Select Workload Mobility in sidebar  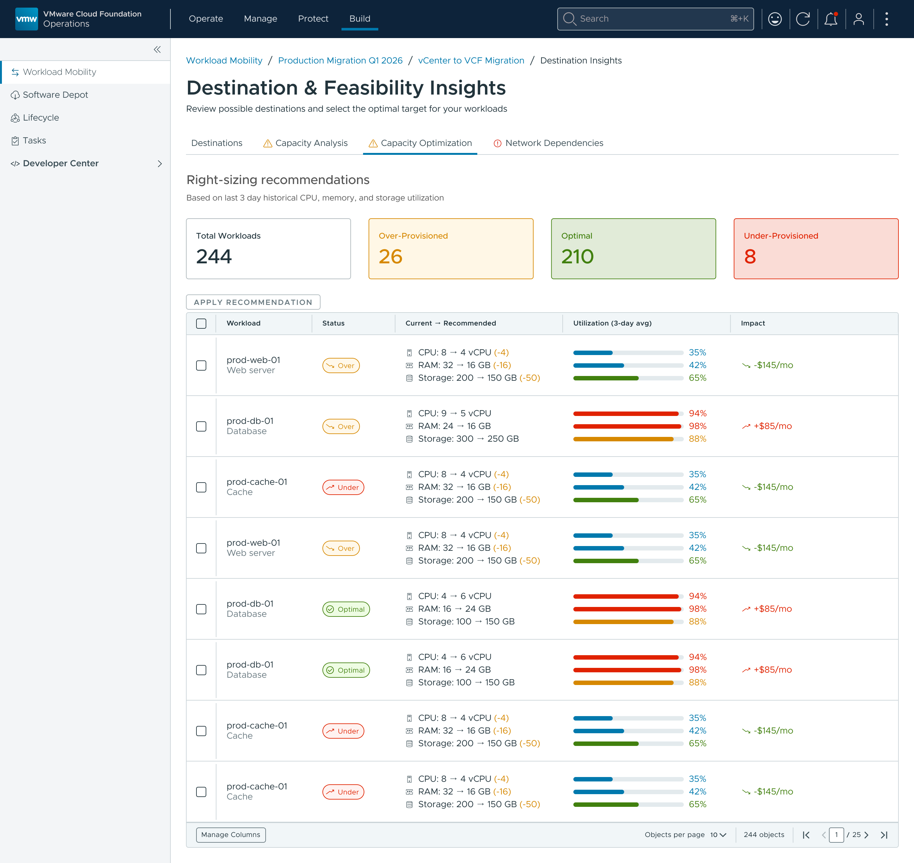click(x=85, y=72)
